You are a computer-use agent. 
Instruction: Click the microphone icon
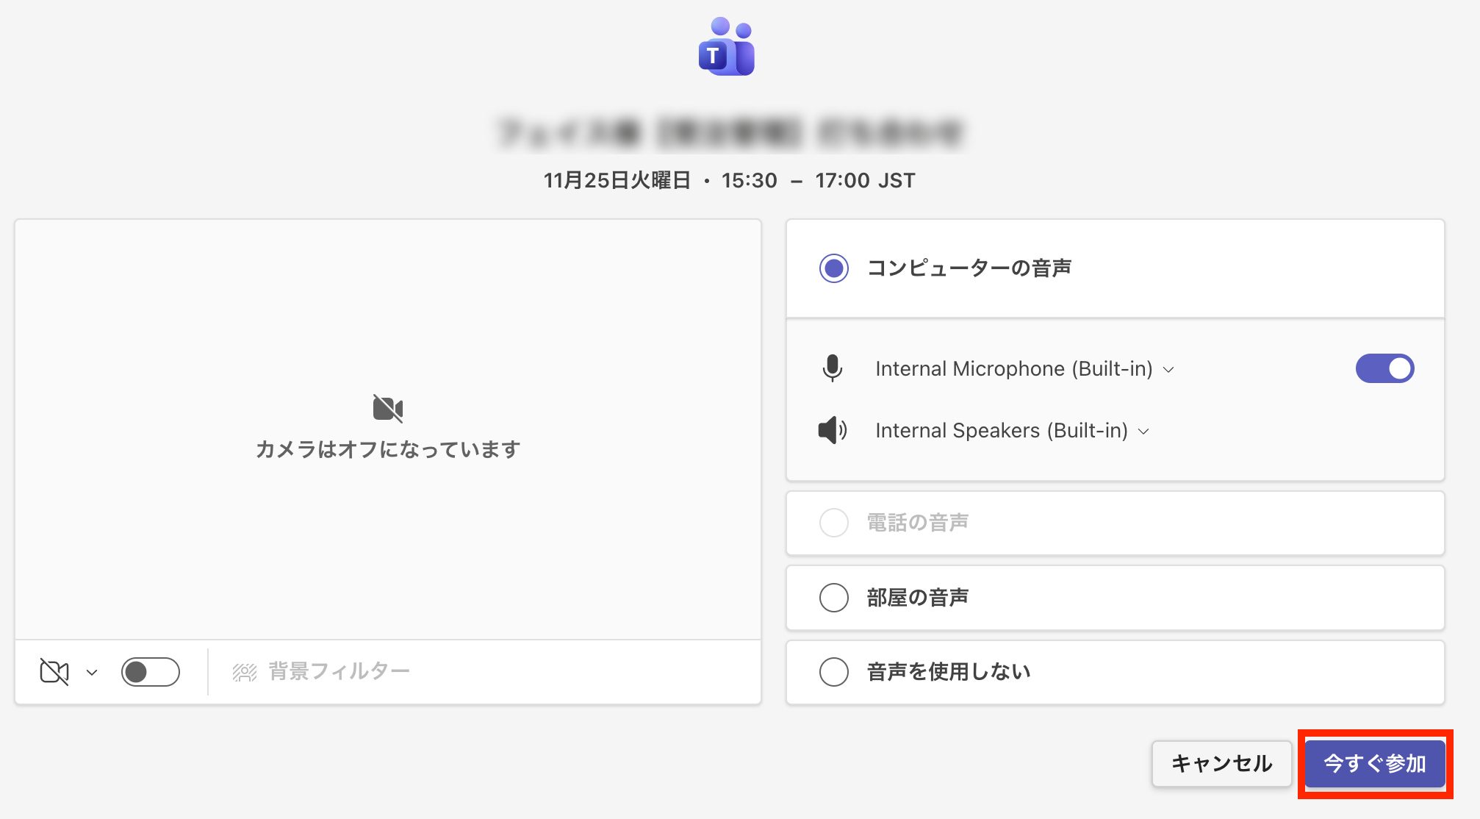click(x=832, y=368)
